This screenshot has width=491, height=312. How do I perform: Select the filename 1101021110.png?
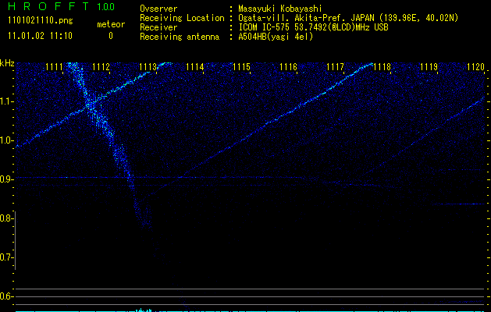(x=41, y=21)
